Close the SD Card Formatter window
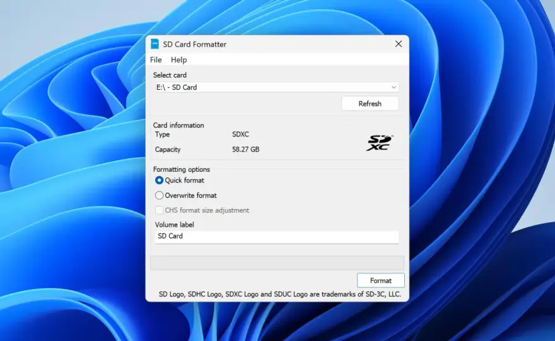The image size is (555, 341). [x=398, y=44]
